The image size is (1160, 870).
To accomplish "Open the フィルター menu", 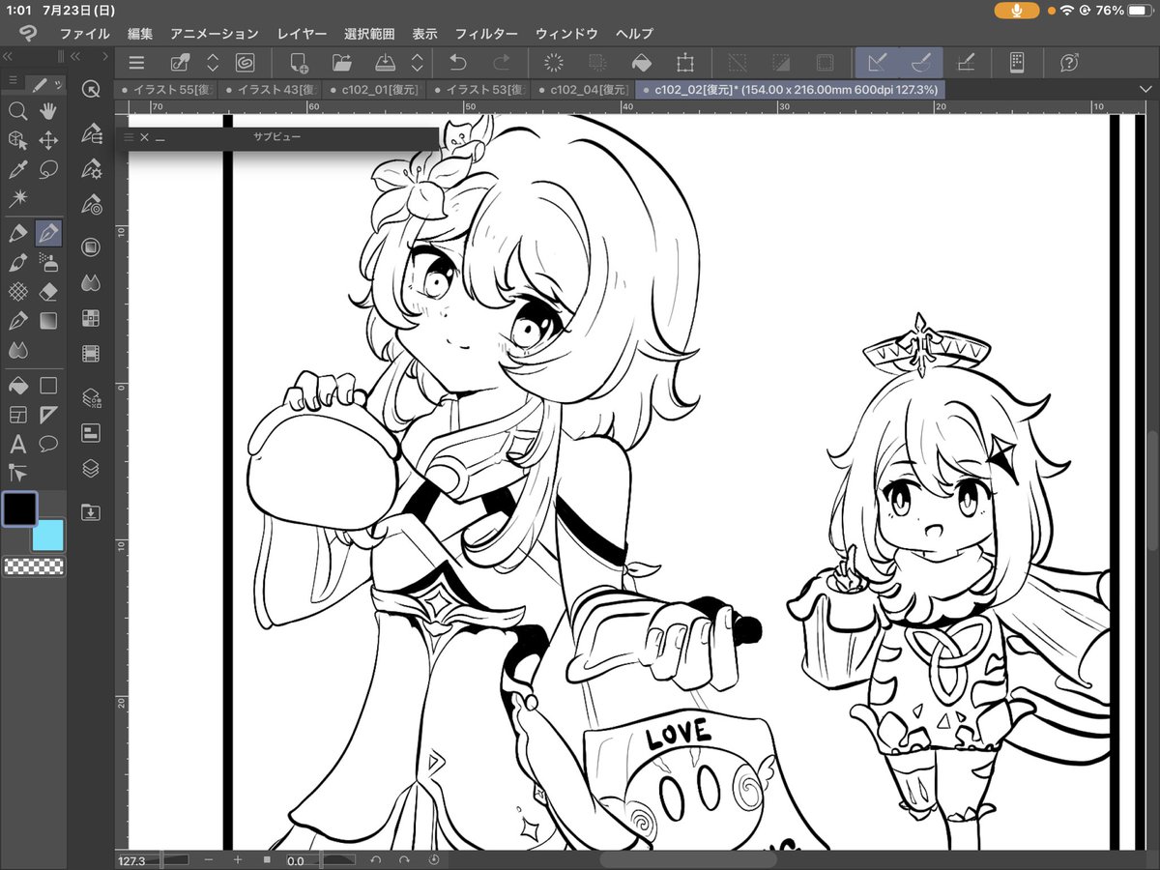I will click(x=486, y=33).
